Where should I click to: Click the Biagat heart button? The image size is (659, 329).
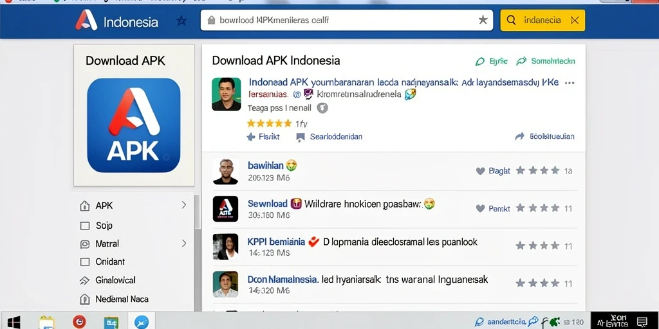click(492, 171)
